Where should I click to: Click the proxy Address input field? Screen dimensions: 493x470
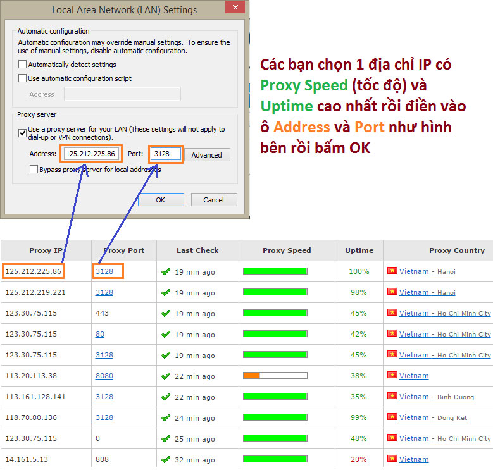90,154
